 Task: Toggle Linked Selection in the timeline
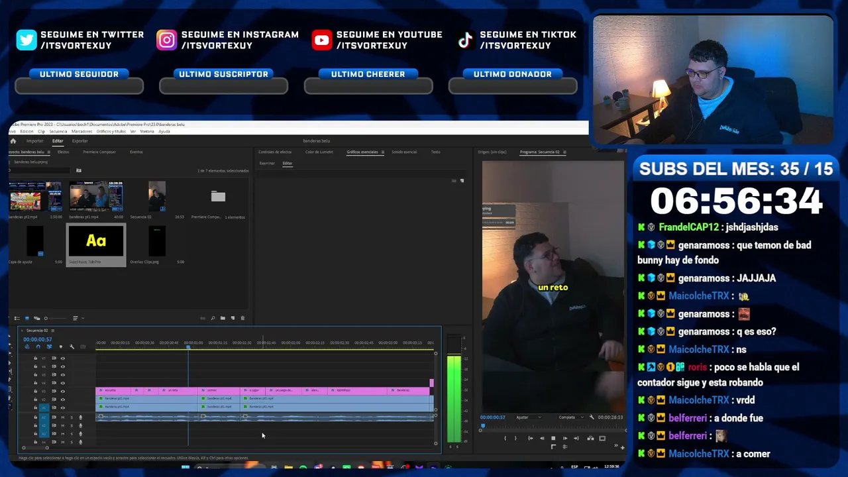pos(49,346)
